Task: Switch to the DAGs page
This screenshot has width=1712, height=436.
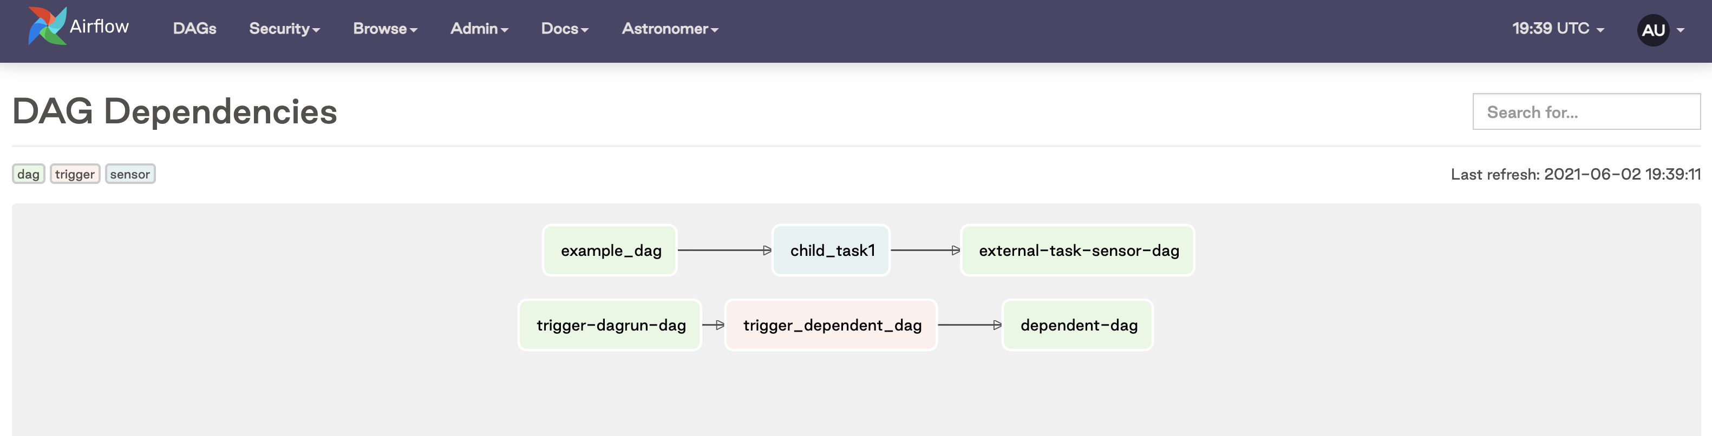Action: point(193,29)
